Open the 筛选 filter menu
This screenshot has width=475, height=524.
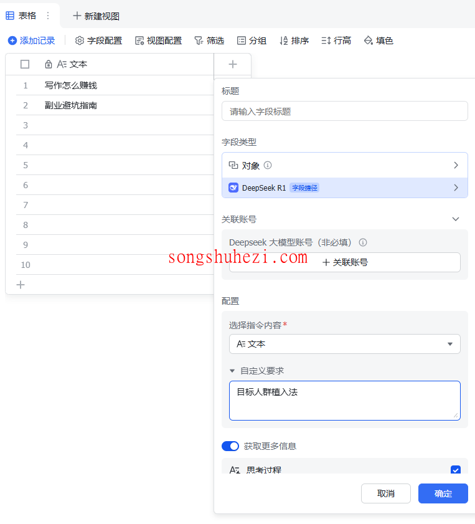pos(209,40)
